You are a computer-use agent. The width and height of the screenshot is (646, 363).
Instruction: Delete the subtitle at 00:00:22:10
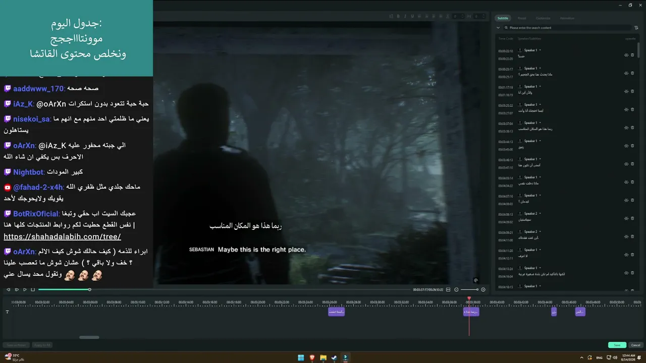(632, 55)
